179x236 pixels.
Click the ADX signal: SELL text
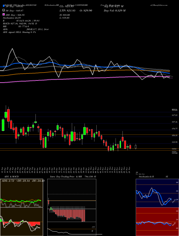pos(19,32)
